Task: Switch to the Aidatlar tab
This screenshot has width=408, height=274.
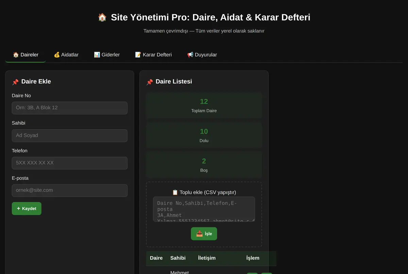Action: [66, 55]
